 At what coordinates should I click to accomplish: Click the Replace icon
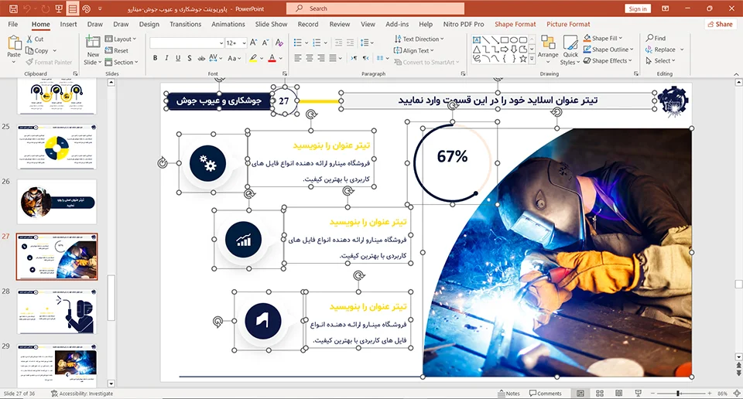pos(649,49)
